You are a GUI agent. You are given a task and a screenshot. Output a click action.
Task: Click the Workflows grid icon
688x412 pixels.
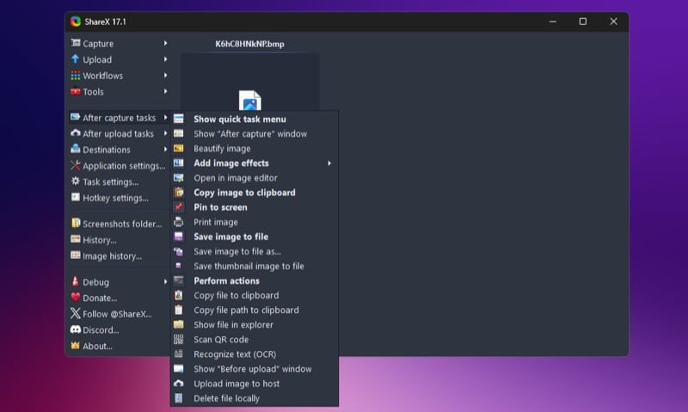pos(76,76)
